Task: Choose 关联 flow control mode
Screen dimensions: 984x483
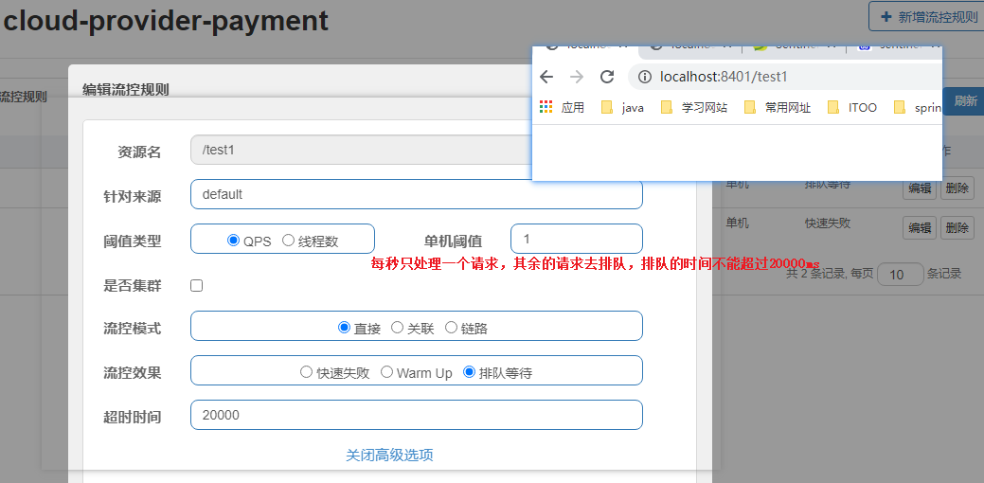Action: tap(397, 327)
